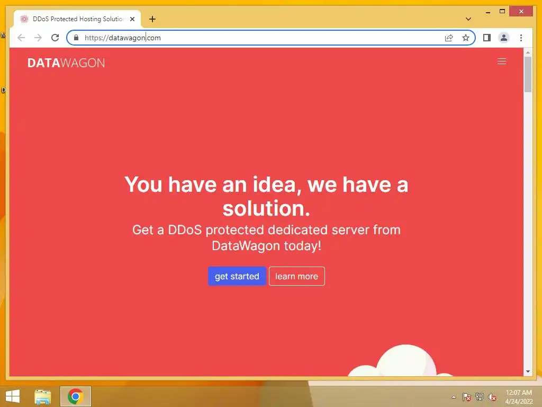542x407 pixels.
Task: Open the volume tray icon
Action: (x=492, y=397)
